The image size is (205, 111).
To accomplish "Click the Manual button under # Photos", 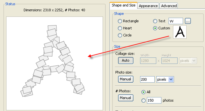I will (x=126, y=98).
